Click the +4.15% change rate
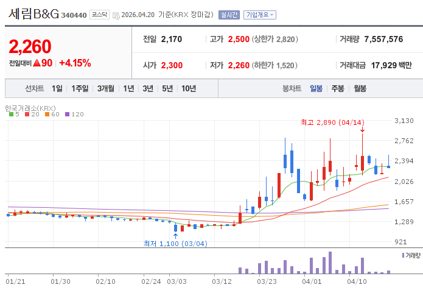The width and height of the screenshot is (423, 290). click(75, 63)
